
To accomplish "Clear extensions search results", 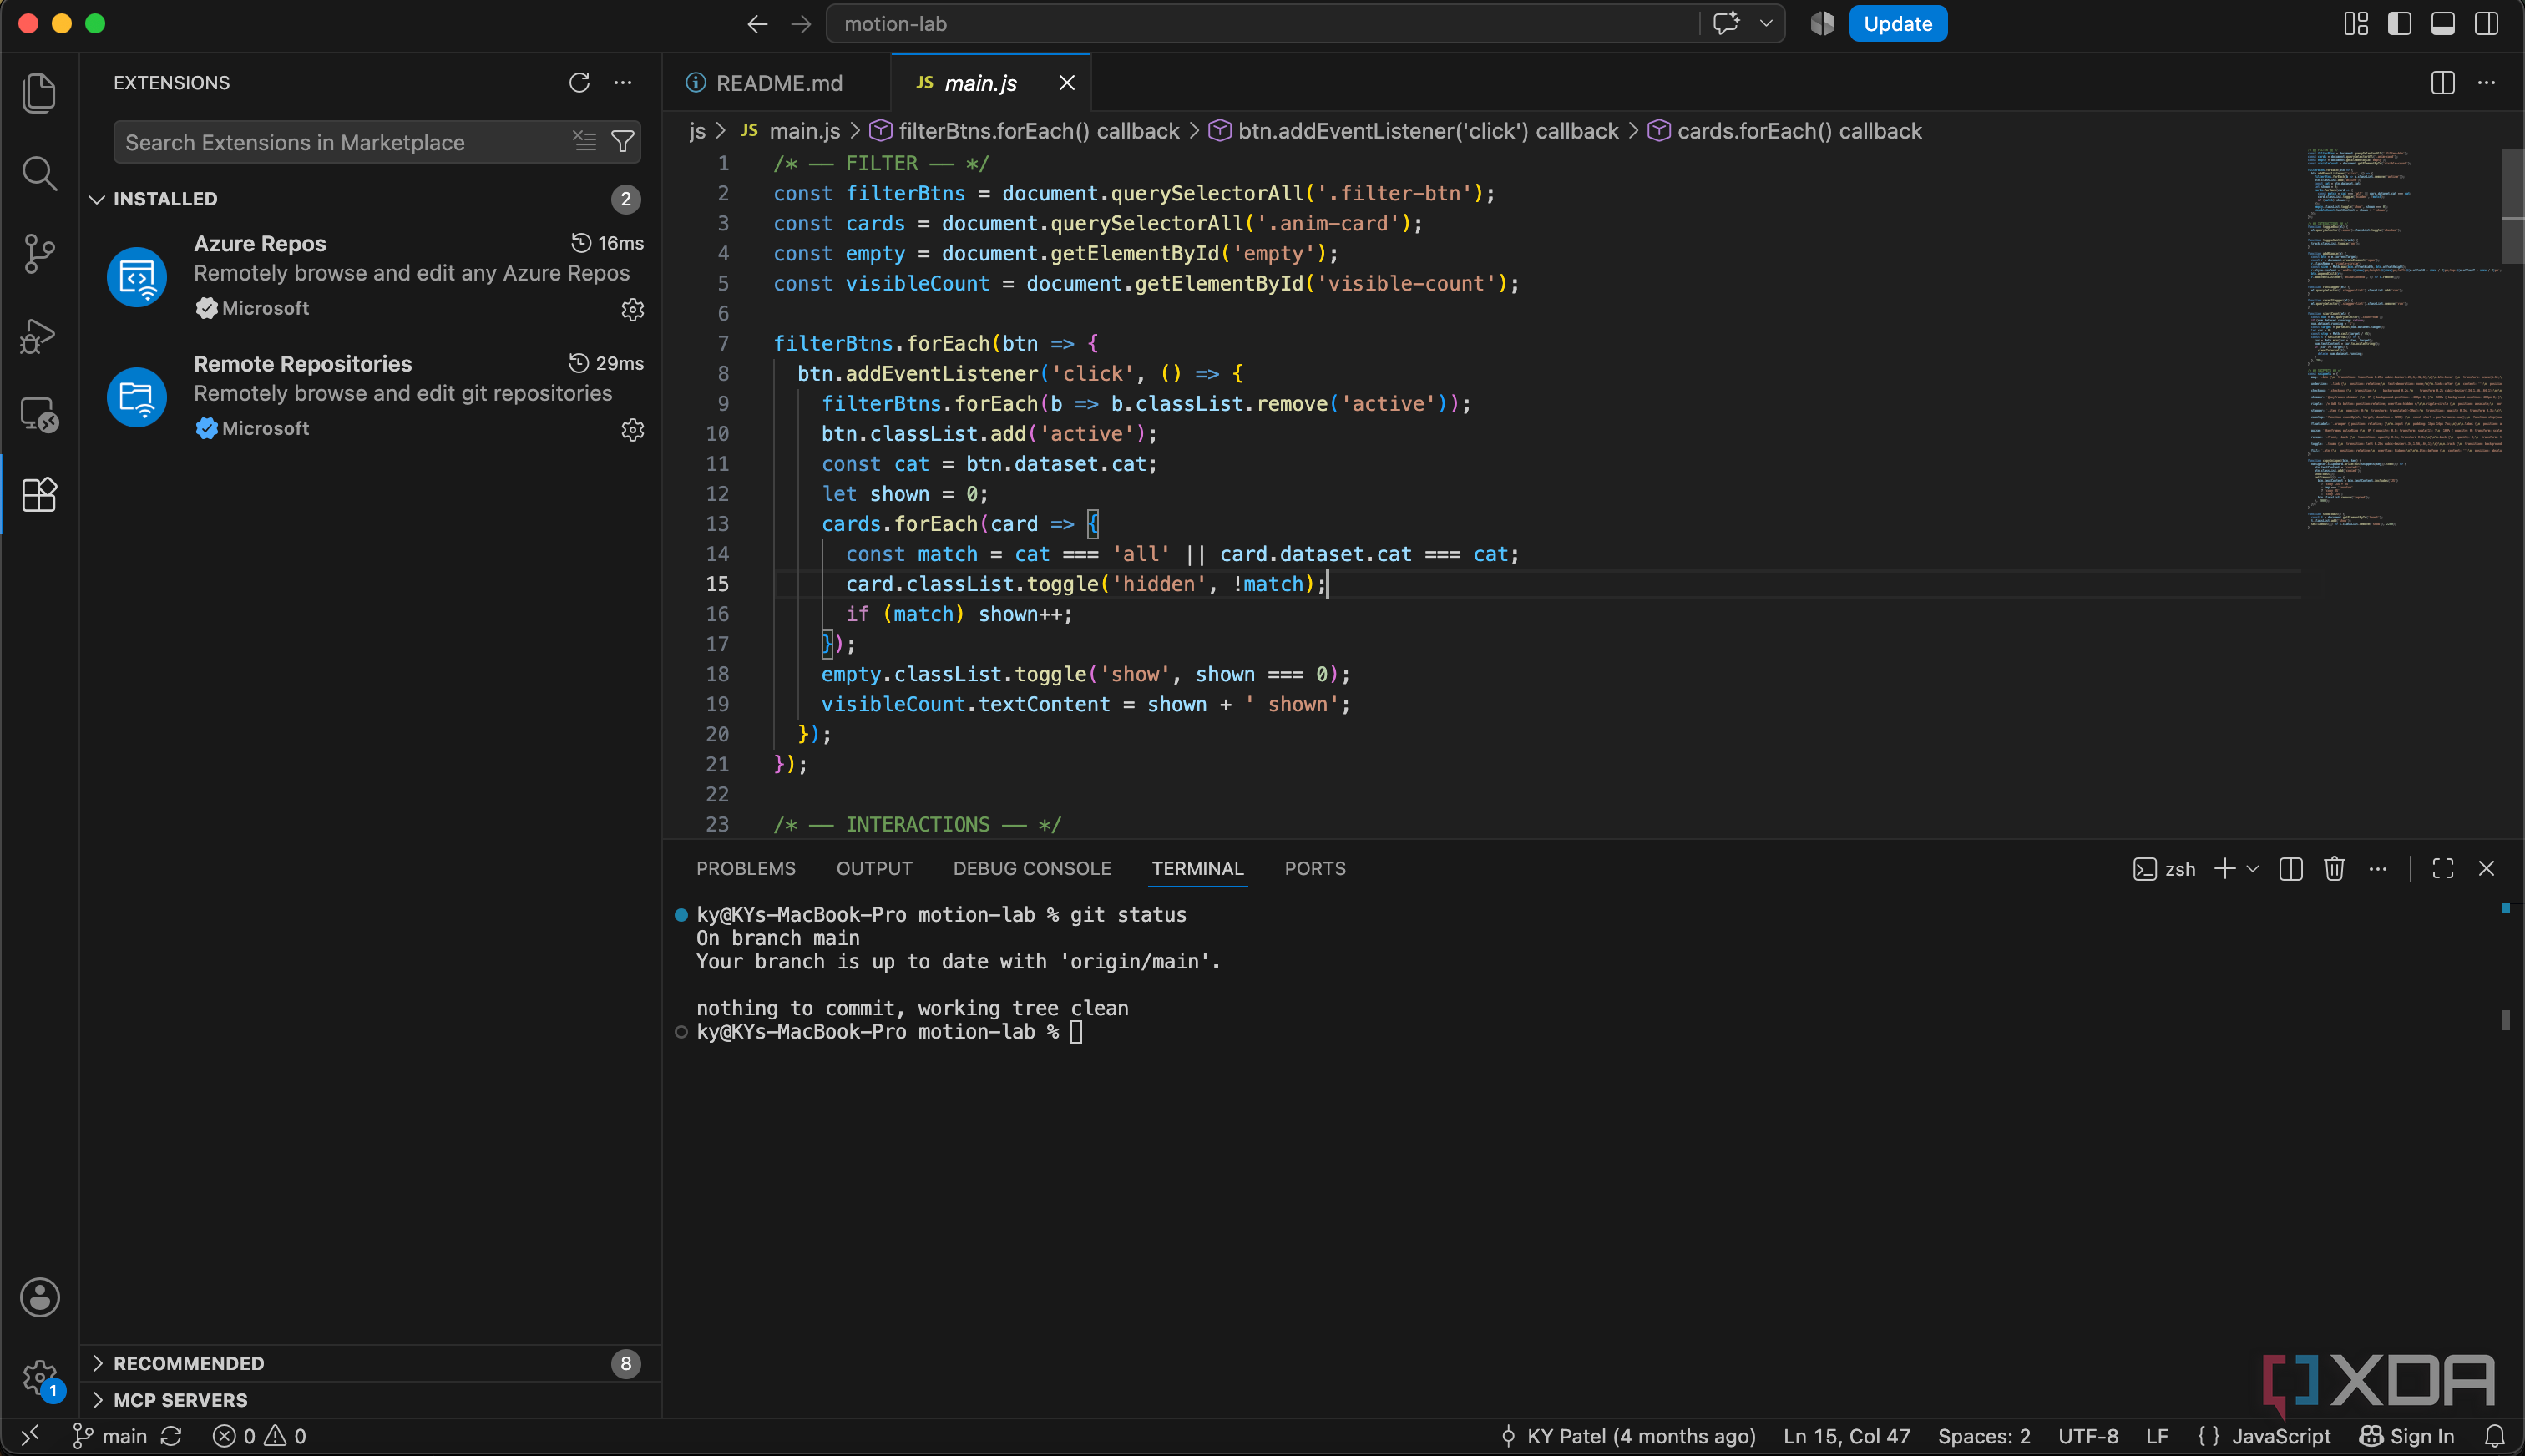I will click(585, 142).
